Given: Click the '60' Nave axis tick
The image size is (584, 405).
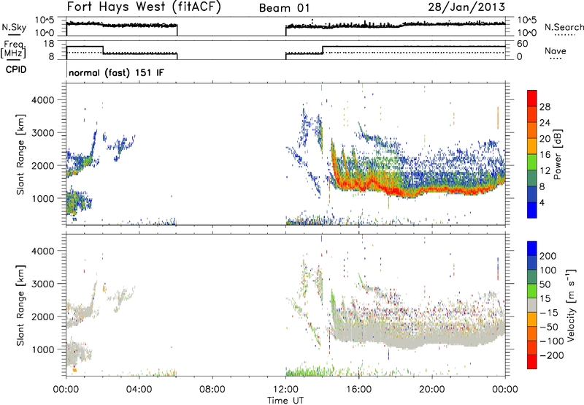Looking at the screenshot, I should pyautogui.click(x=522, y=44).
